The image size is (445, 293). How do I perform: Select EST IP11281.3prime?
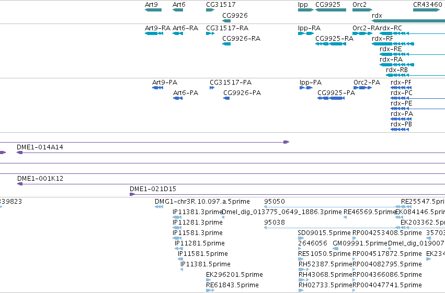point(177,228)
